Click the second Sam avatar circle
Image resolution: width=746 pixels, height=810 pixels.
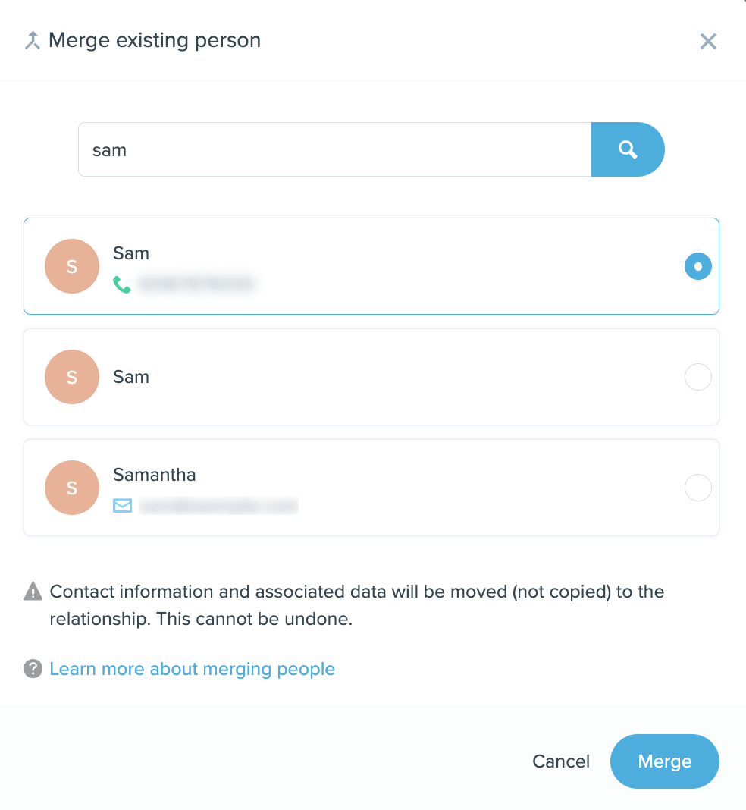72,377
